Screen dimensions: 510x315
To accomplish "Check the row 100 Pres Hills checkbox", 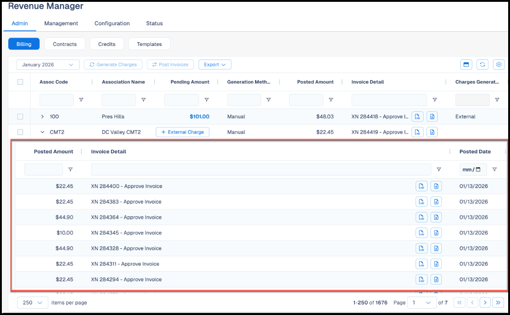I will pos(20,117).
